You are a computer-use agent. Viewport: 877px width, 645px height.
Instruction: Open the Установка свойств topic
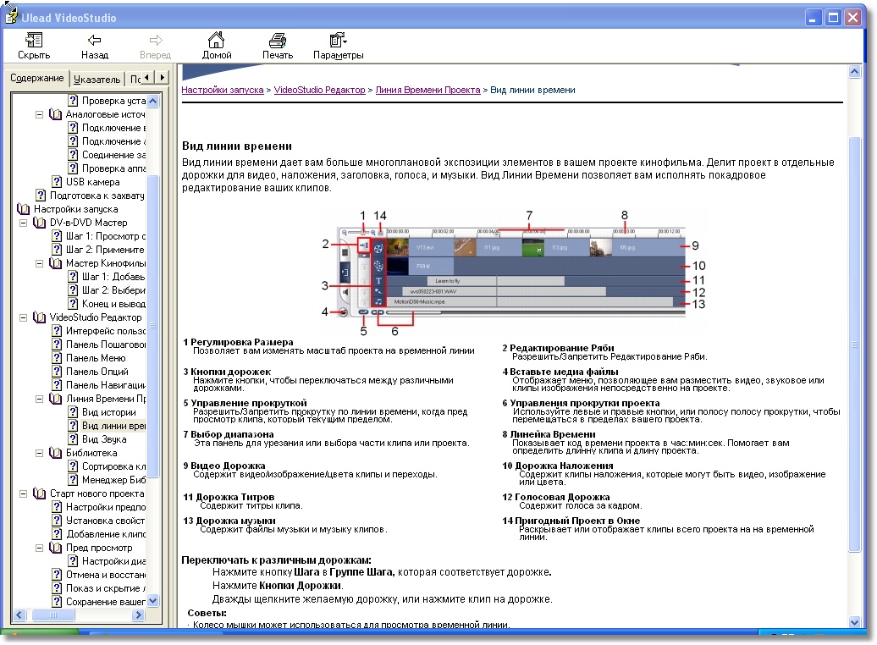pos(106,521)
